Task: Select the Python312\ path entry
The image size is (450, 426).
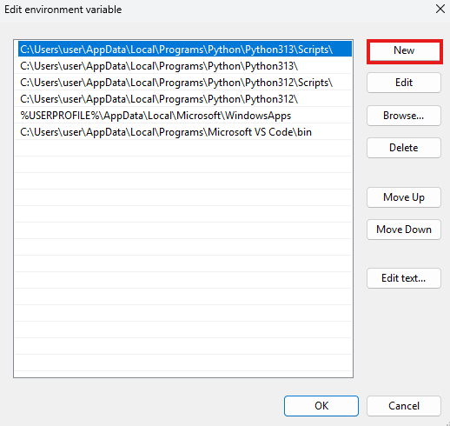Action: click(183, 99)
